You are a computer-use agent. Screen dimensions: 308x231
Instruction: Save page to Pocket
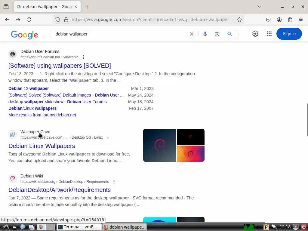pyautogui.click(x=268, y=20)
